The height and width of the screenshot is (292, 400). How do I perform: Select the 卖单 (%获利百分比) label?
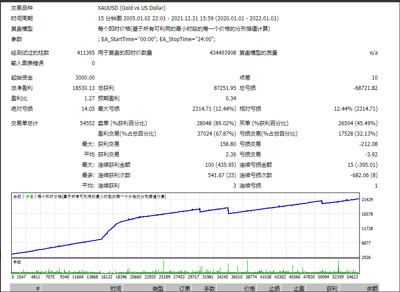(122, 123)
